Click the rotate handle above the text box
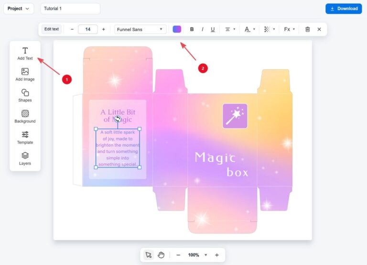This screenshot has width=367, height=265. (118, 119)
